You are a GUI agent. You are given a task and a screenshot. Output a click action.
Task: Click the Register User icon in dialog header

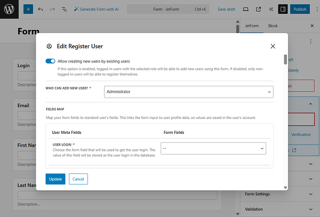[49, 46]
